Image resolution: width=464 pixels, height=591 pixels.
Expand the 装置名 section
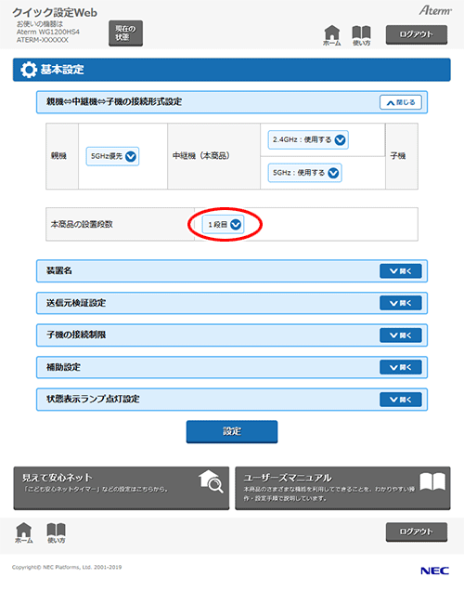tap(401, 271)
